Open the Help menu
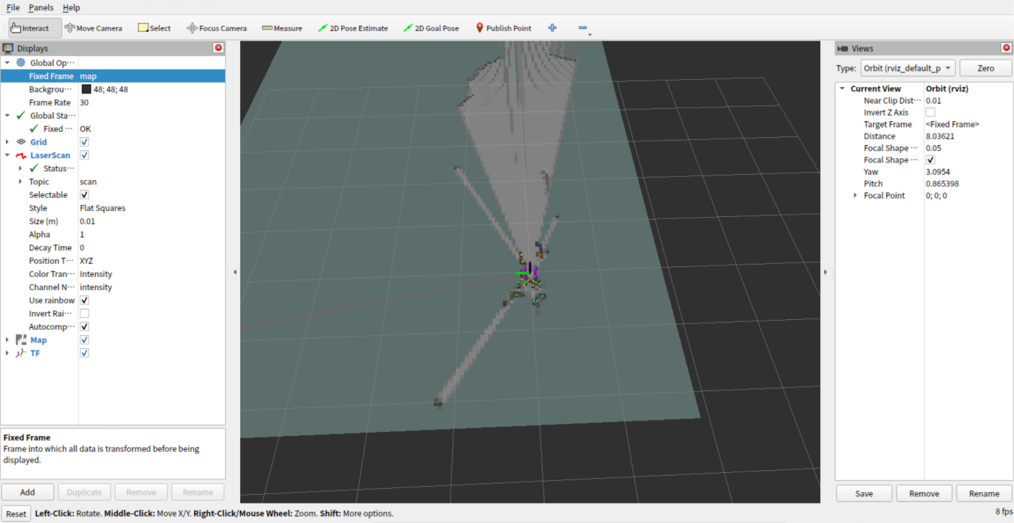 pyautogui.click(x=71, y=7)
